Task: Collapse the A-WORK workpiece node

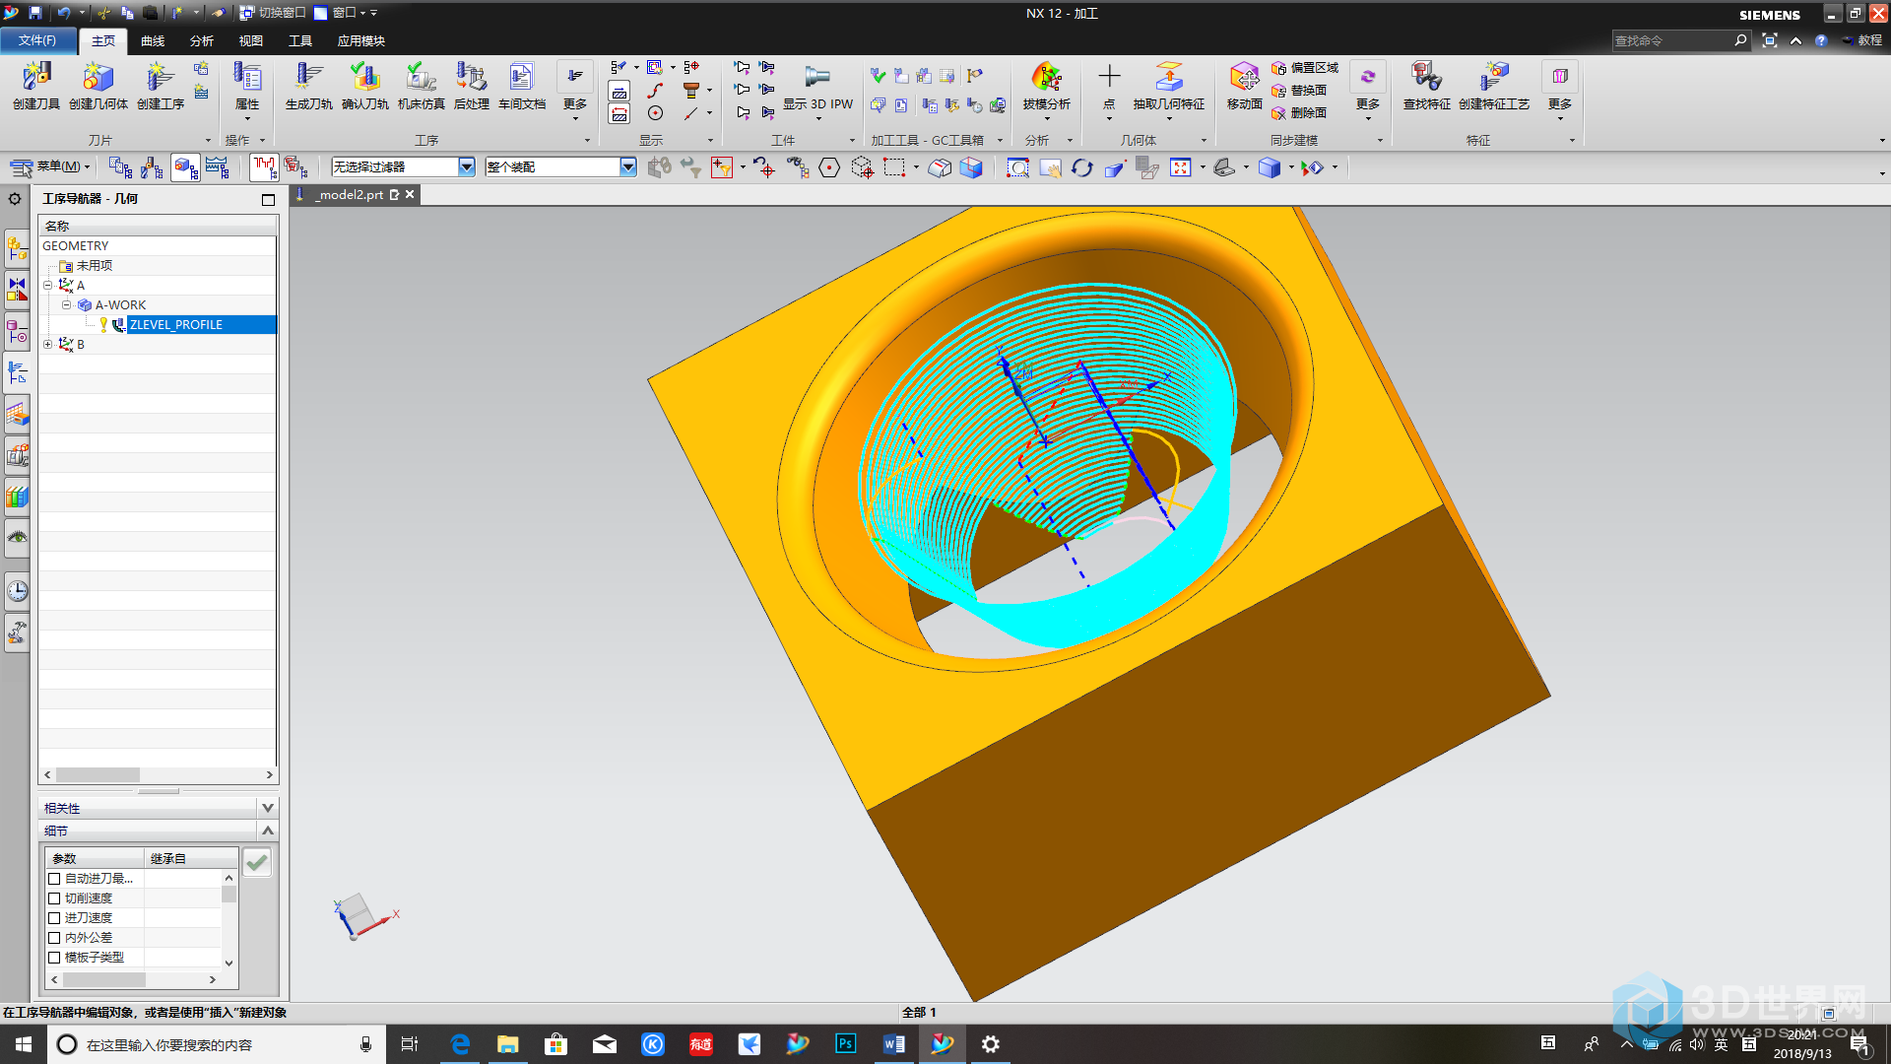Action: 66,304
